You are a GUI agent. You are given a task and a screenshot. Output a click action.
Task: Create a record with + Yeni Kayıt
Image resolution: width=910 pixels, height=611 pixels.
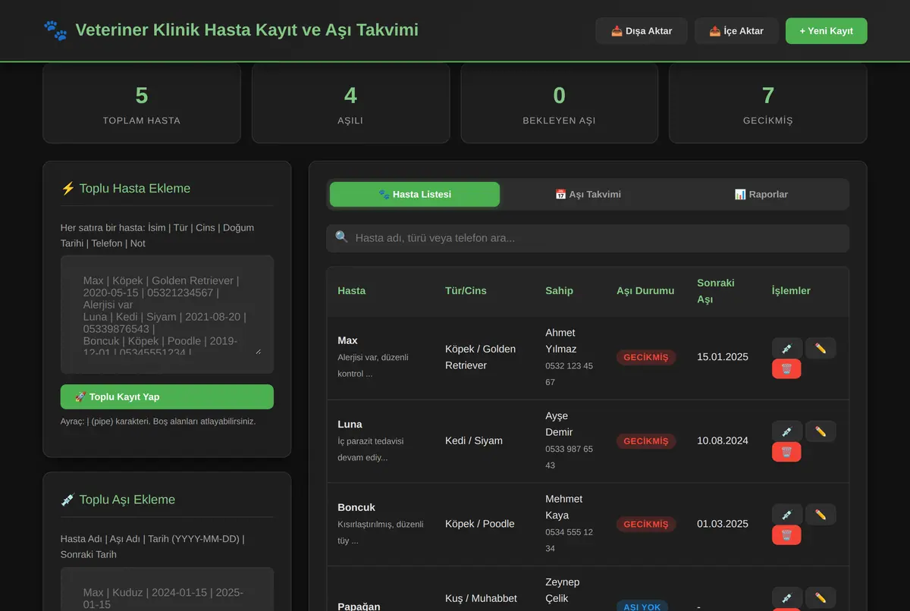pyautogui.click(x=827, y=31)
